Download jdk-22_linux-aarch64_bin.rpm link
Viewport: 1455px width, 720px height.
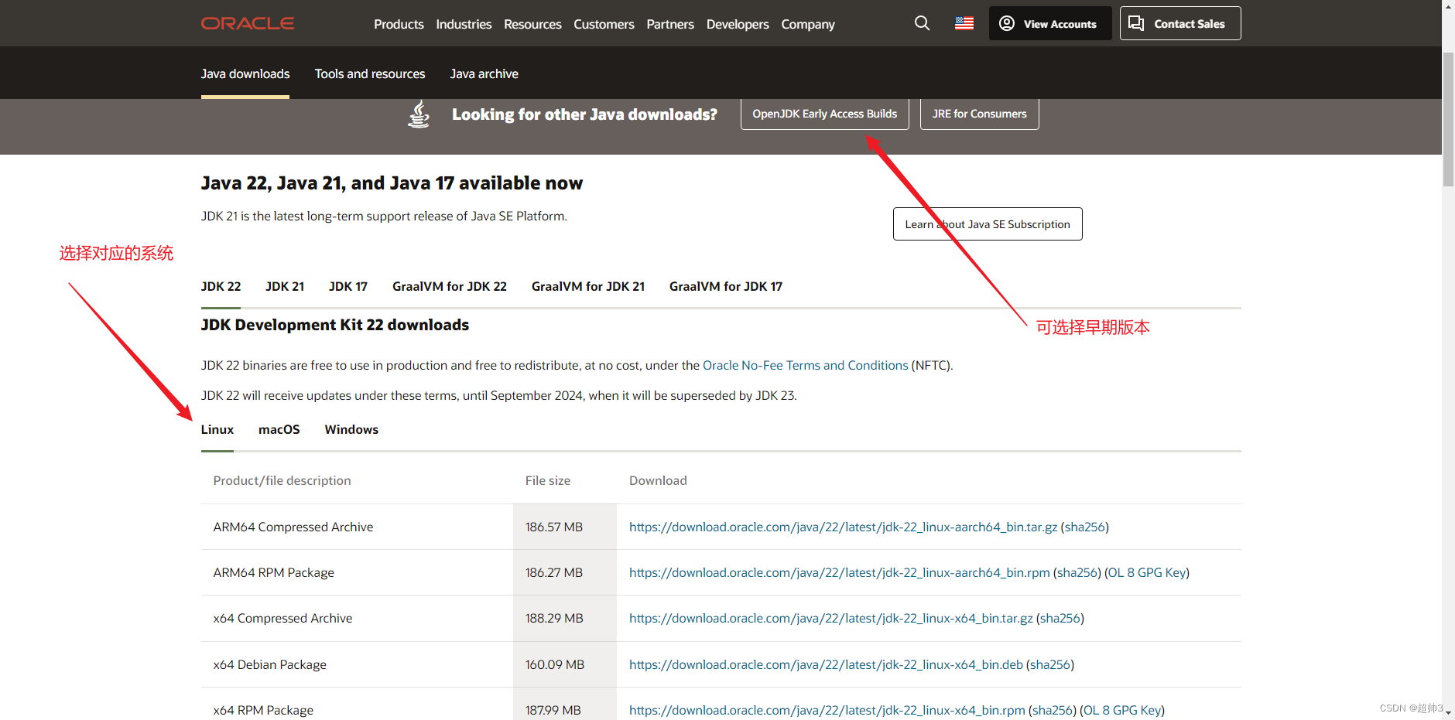point(840,572)
